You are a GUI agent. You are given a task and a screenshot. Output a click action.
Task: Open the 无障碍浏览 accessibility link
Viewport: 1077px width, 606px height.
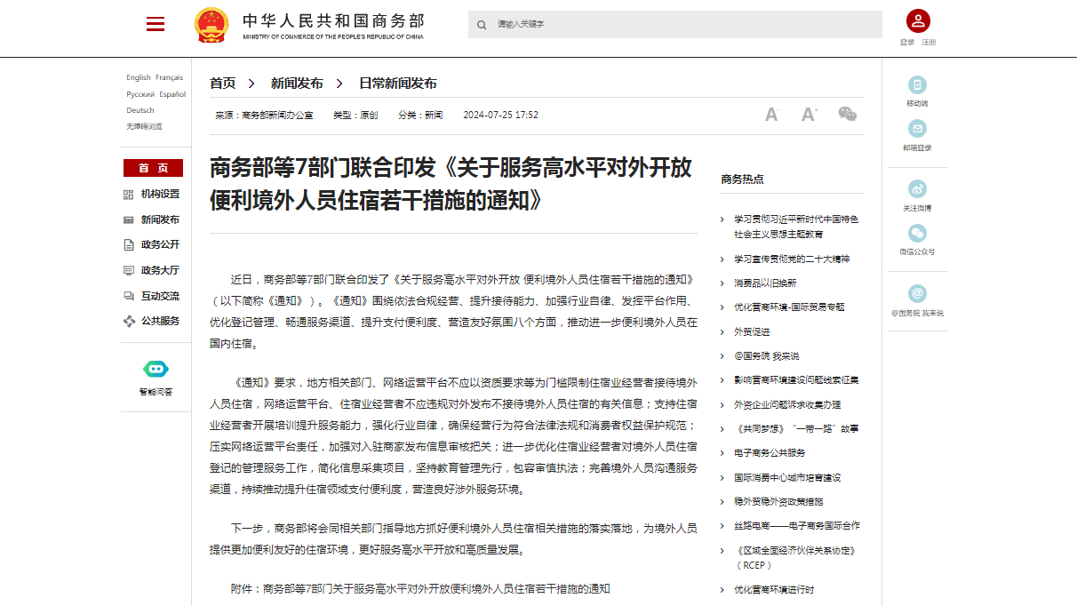[144, 126]
